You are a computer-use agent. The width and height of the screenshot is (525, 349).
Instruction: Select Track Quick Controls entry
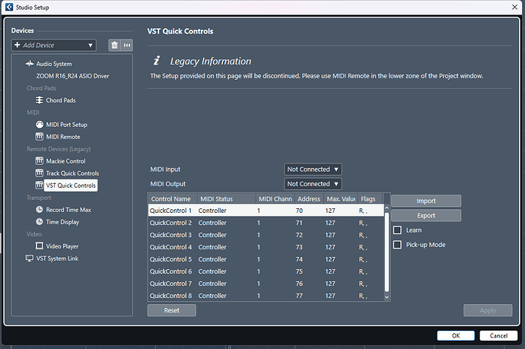[x=72, y=173]
